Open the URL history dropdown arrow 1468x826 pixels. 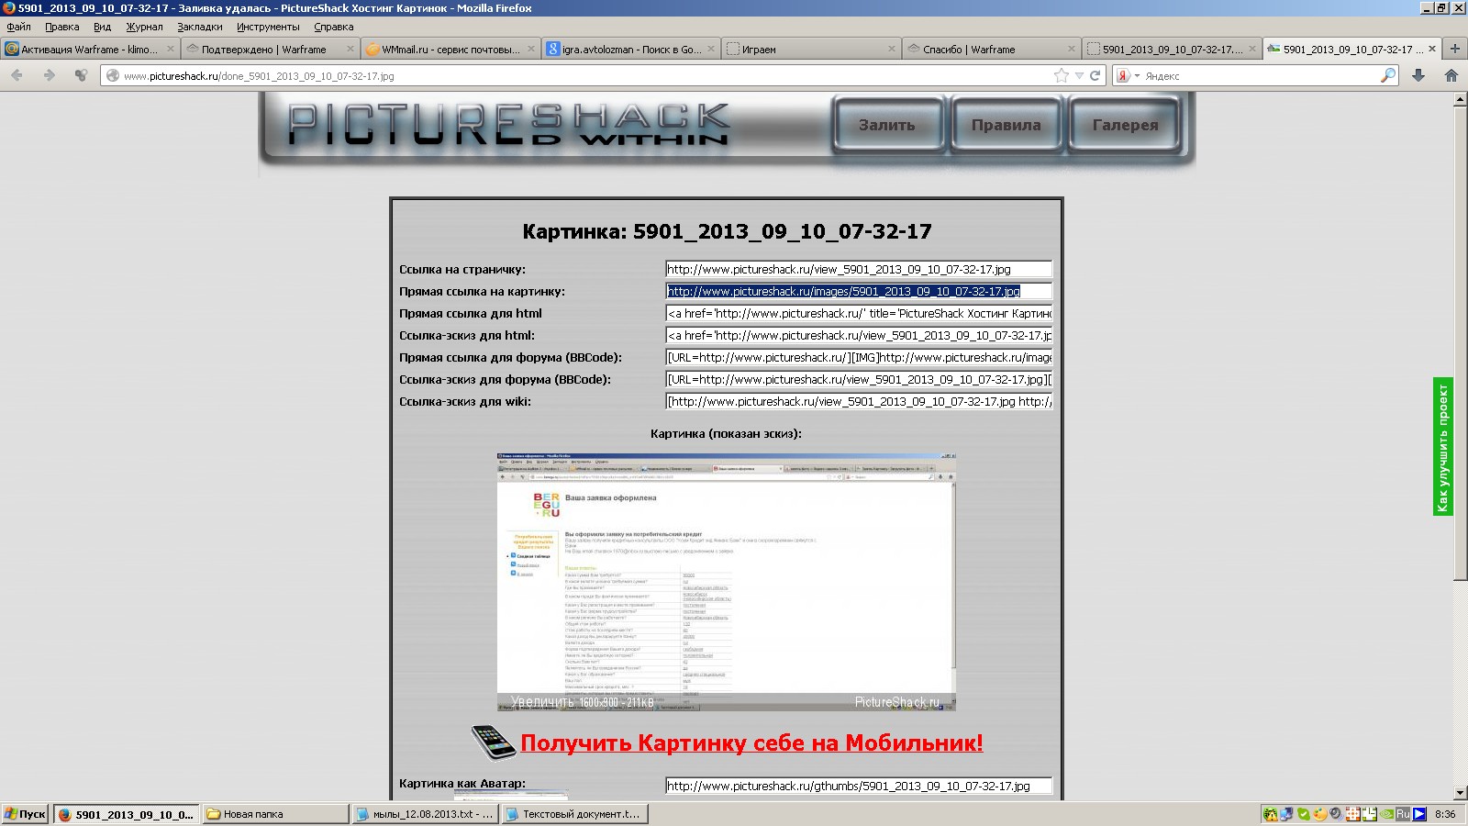(1079, 75)
